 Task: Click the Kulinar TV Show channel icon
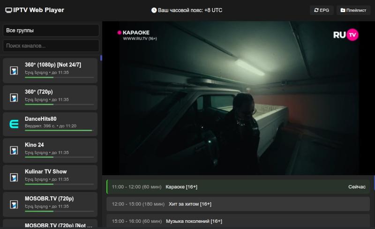click(x=14, y=177)
